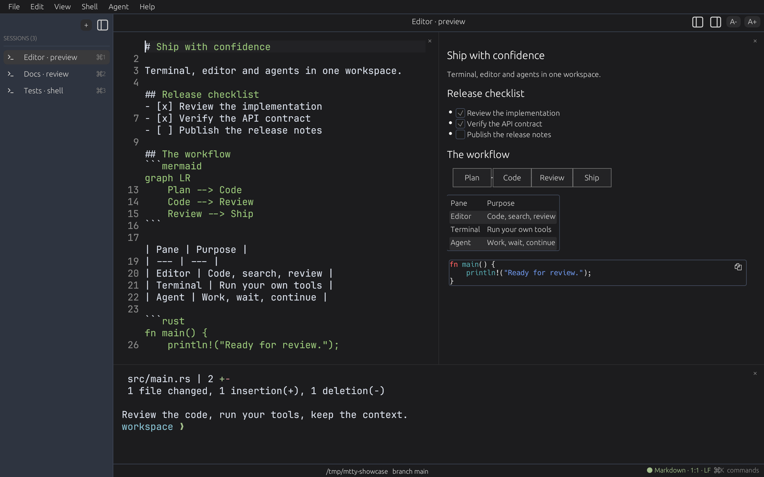Uncheck 'Review the implementation' checkbox in the preview
764x477 pixels.
(460, 113)
